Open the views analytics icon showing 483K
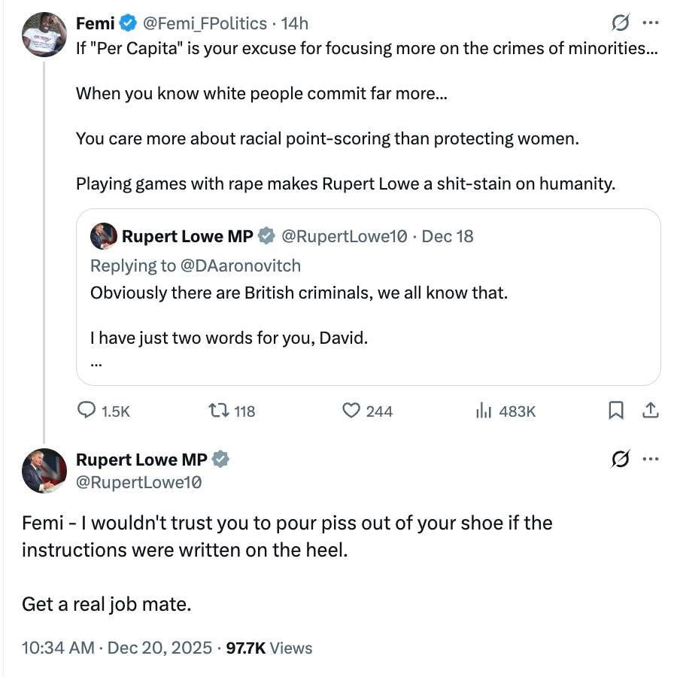Viewport: 677px width, 677px height. pyautogui.click(x=483, y=411)
